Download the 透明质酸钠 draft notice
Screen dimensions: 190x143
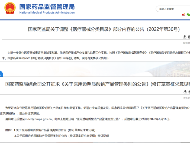(185, 92)
